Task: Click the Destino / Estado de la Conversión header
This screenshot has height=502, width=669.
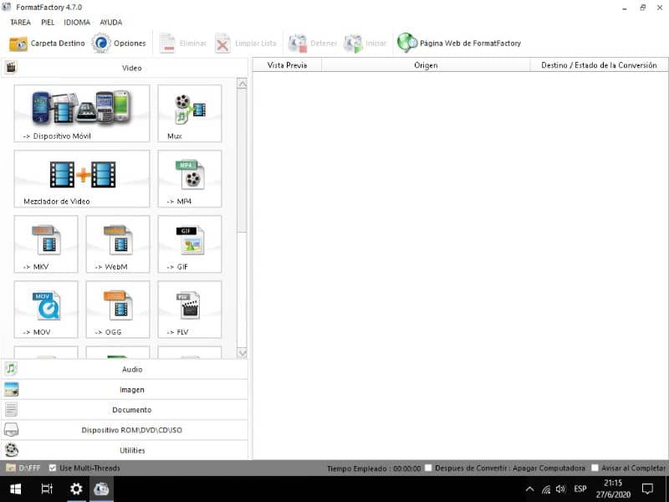Action: point(599,65)
